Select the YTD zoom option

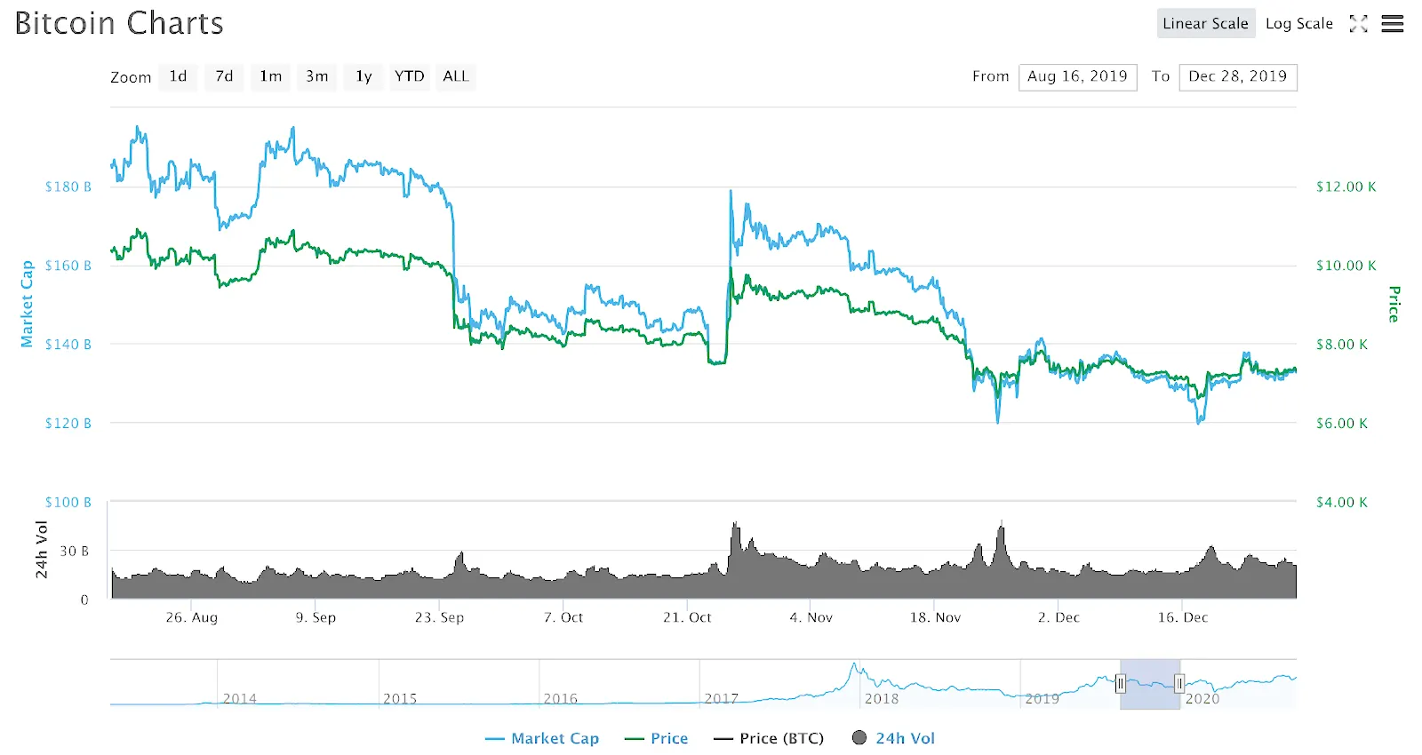click(409, 76)
